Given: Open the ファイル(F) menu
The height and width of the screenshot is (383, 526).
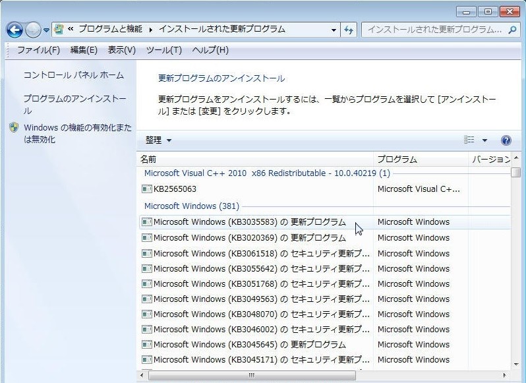Looking at the screenshot, I should pos(38,50).
